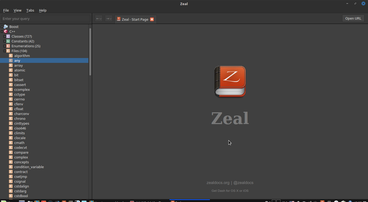Select the file icon beside array
The width and height of the screenshot is (368, 202).
[11, 65]
